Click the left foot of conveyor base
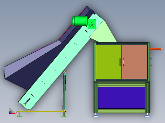The width and height of the screenshot is (165, 123). point(19,114)
